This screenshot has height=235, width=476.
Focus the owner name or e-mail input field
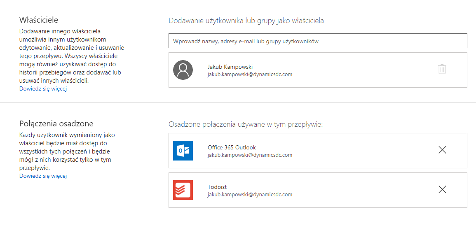(x=318, y=41)
